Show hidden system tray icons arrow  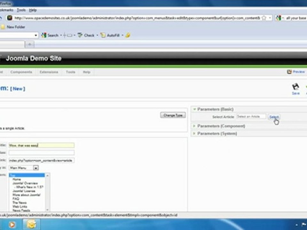(x=297, y=225)
